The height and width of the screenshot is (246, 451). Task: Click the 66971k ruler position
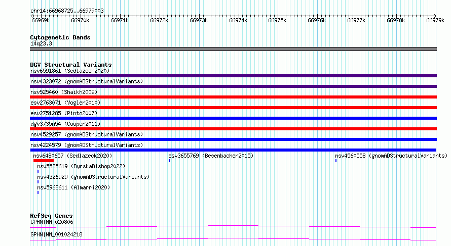click(120, 20)
